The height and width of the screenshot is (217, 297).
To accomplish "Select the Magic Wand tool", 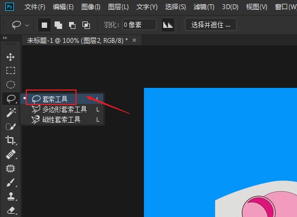I will (x=11, y=113).
